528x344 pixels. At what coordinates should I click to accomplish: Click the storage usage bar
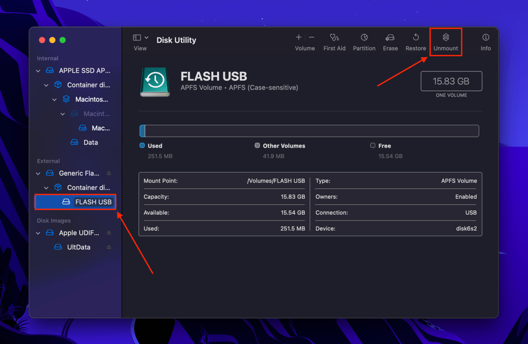(309, 131)
